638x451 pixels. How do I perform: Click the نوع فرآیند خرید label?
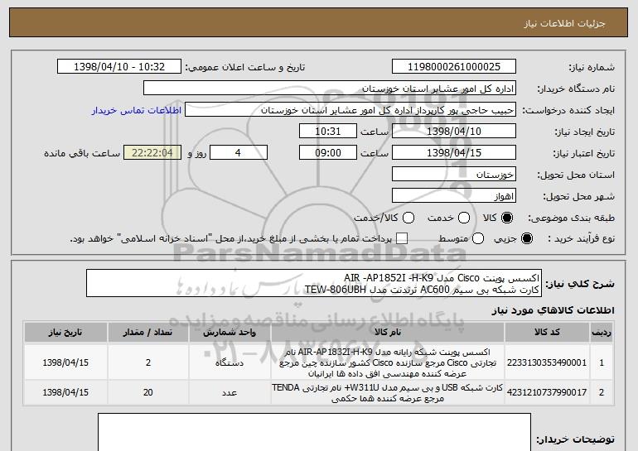pos(582,239)
